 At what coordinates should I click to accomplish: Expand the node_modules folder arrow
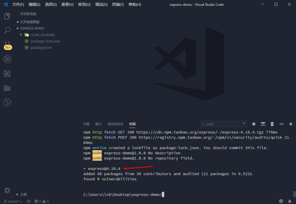(x=21, y=35)
